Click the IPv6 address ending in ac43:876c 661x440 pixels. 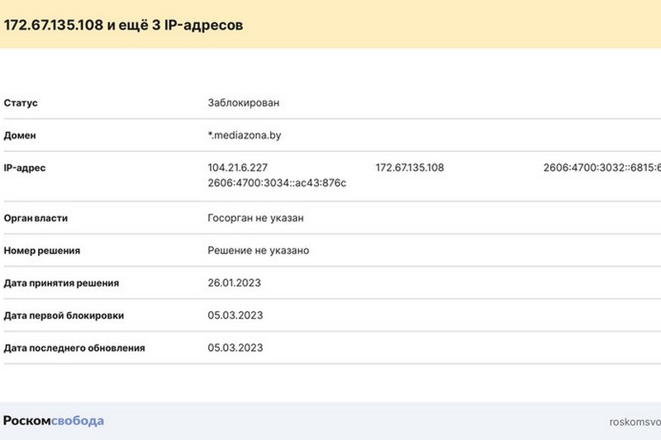277,182
